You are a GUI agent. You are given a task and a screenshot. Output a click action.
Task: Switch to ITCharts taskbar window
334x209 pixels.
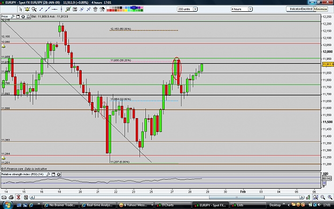[173, 205]
